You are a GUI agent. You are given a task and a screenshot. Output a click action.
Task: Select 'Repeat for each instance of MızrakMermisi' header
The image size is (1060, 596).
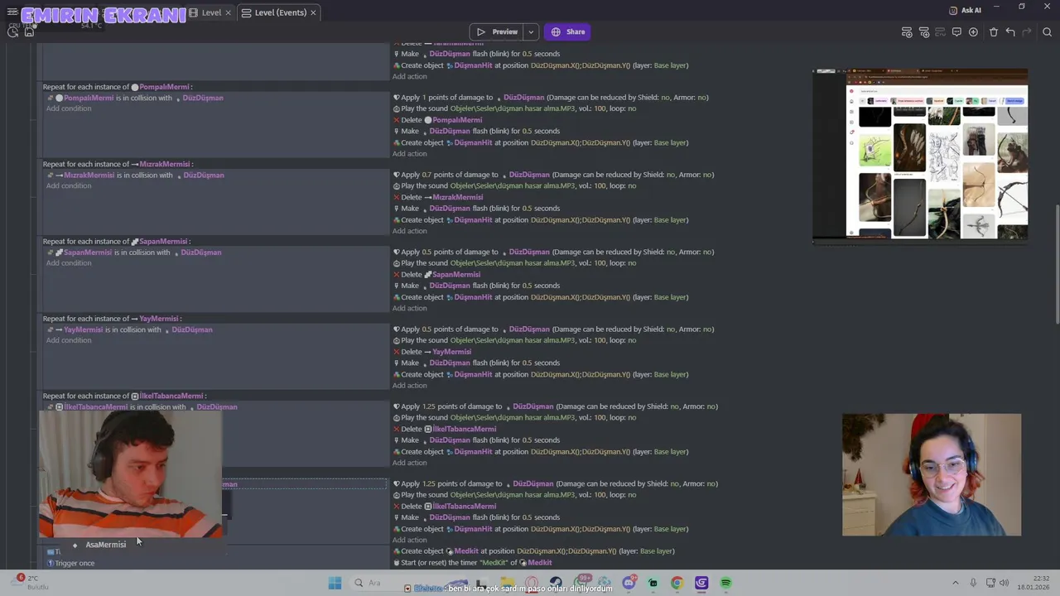118,164
